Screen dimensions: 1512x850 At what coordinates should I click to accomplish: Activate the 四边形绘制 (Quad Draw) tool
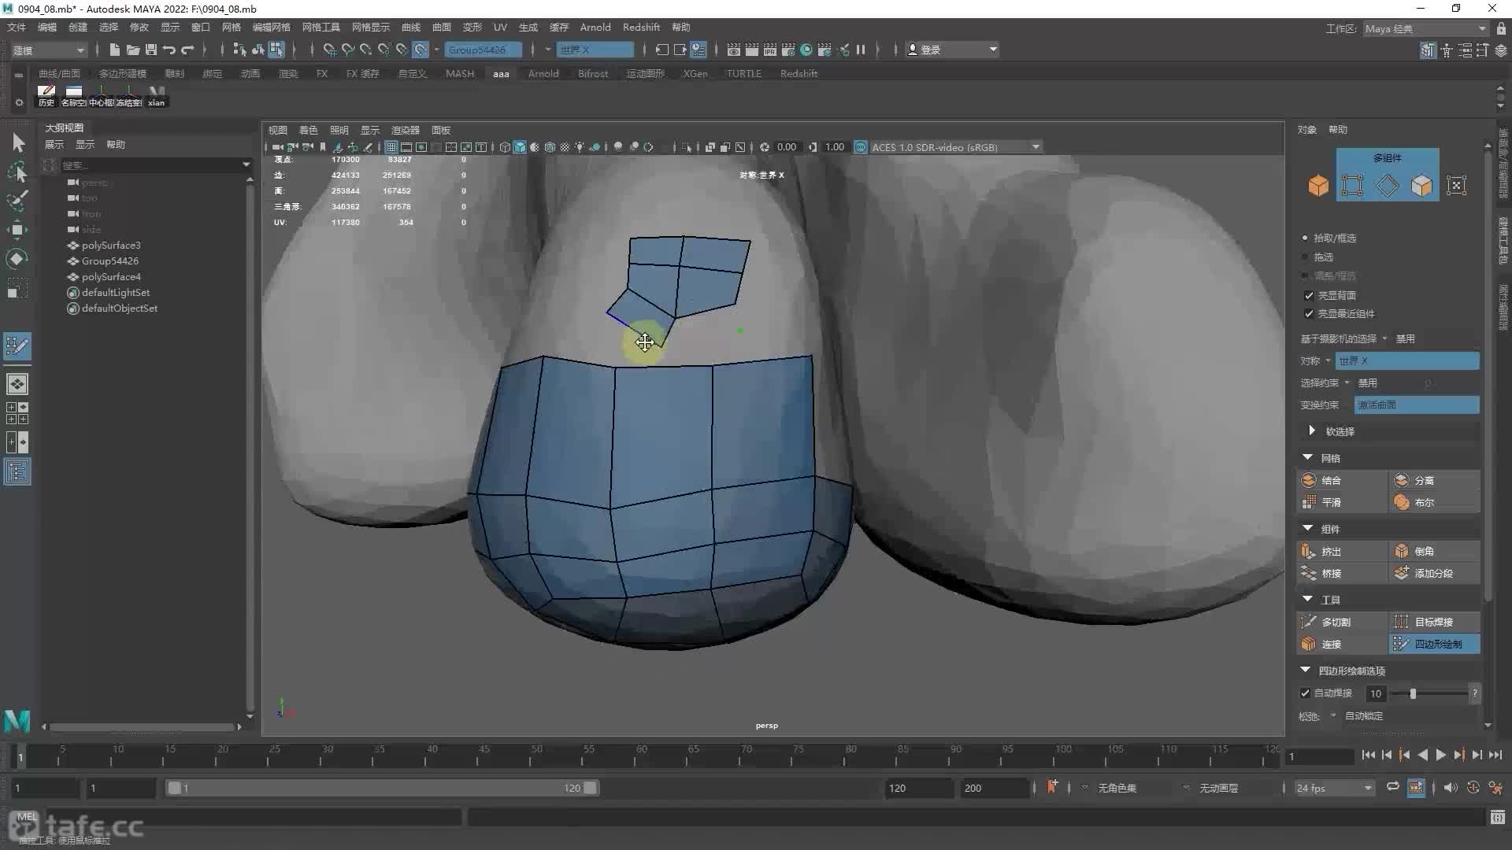[1435, 644]
